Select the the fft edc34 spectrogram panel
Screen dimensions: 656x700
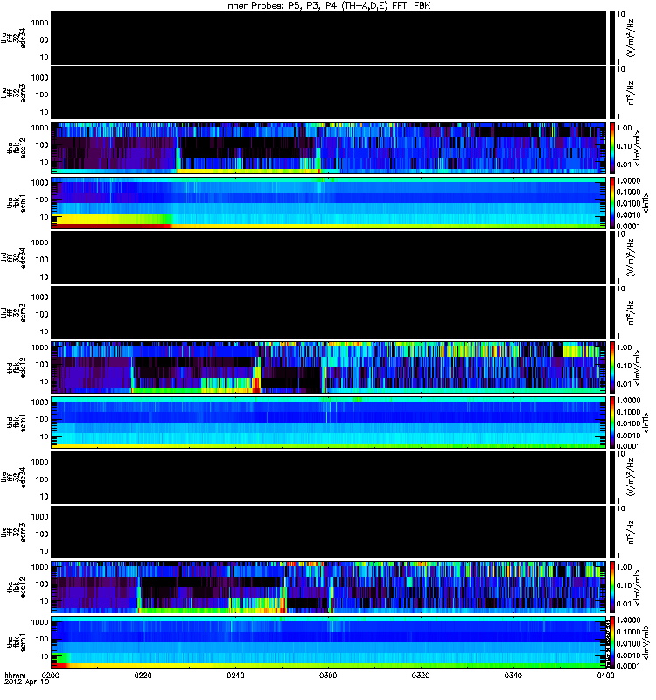coord(329,478)
